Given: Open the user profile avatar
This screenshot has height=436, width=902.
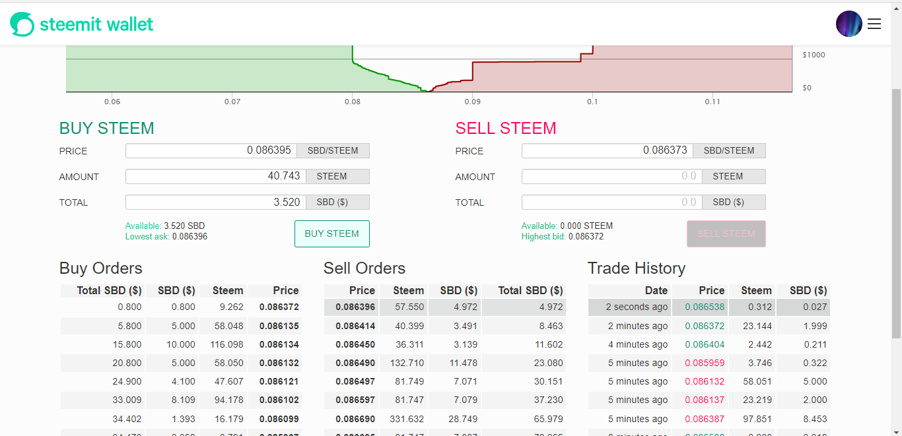Looking at the screenshot, I should (849, 24).
